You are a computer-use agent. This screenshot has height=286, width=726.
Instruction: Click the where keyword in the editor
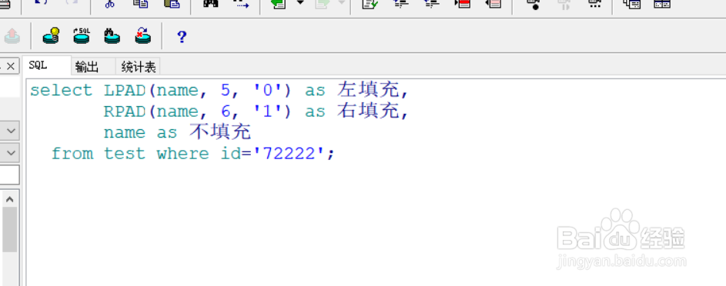pos(183,154)
